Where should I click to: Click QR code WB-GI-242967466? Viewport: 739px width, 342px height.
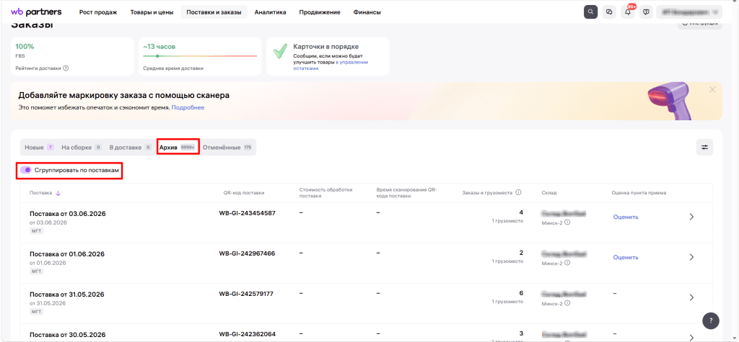247,253
